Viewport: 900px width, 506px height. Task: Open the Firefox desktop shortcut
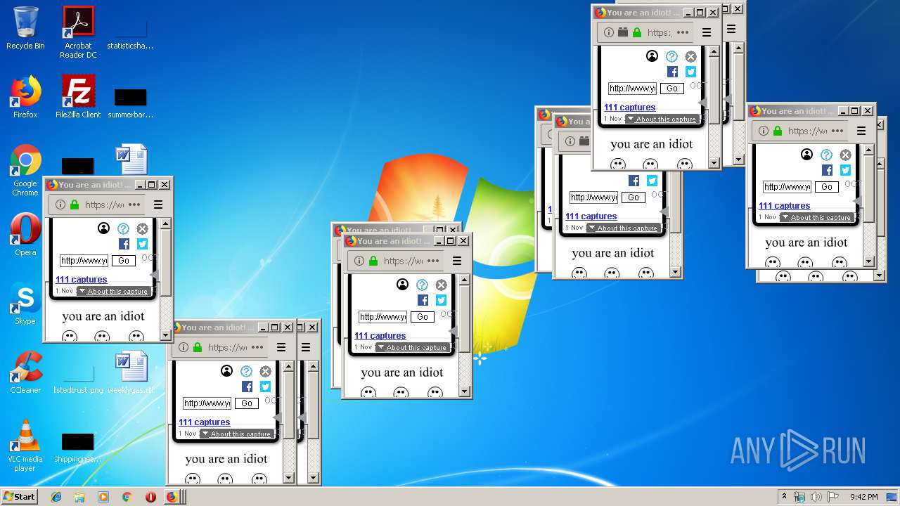coord(25,97)
